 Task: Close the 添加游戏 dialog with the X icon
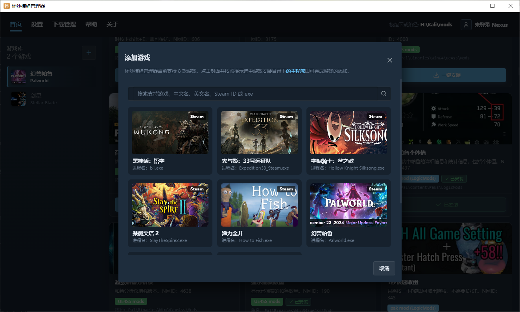coord(390,60)
